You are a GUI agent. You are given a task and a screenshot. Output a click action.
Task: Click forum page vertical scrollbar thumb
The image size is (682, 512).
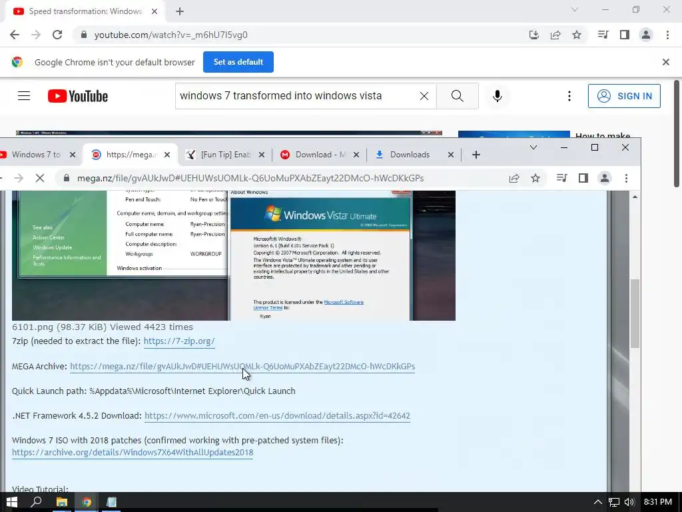point(635,313)
